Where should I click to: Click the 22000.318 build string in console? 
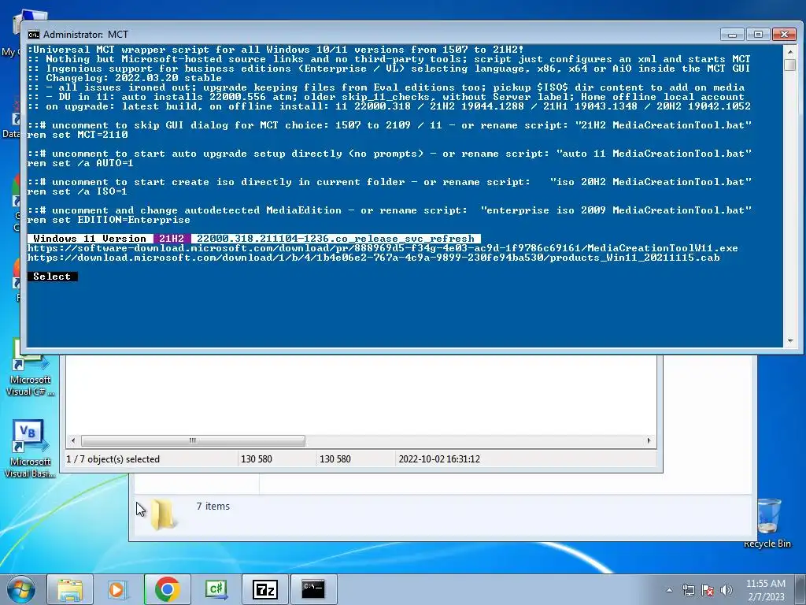pyautogui.click(x=335, y=239)
